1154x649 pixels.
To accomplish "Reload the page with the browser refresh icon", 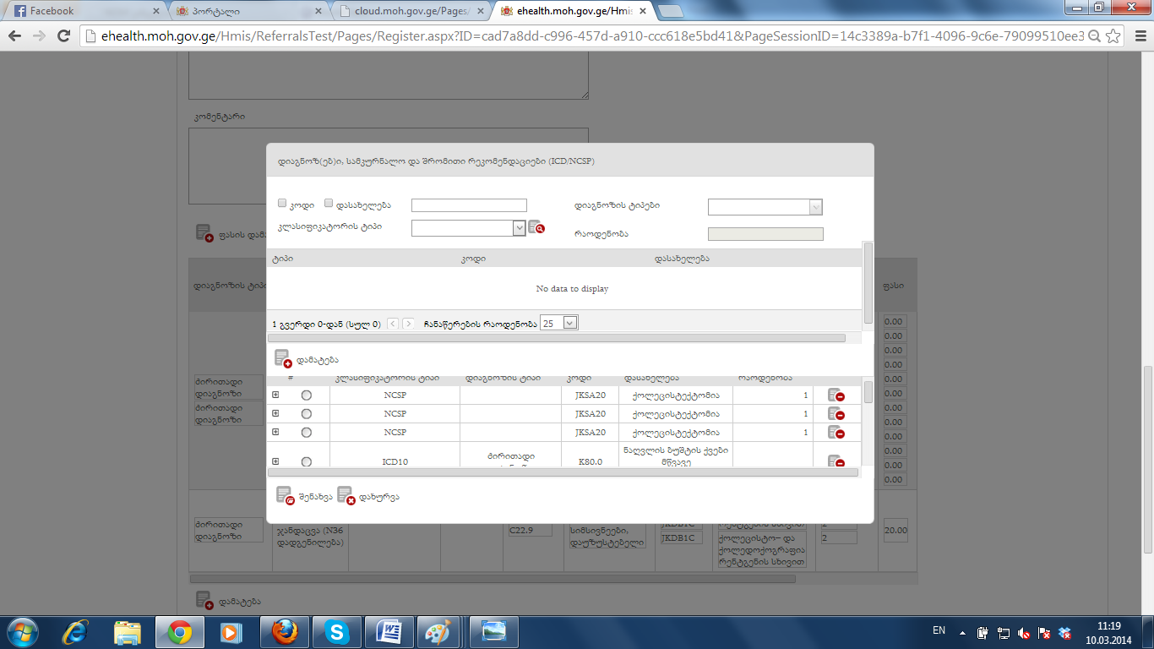I will coord(63,36).
